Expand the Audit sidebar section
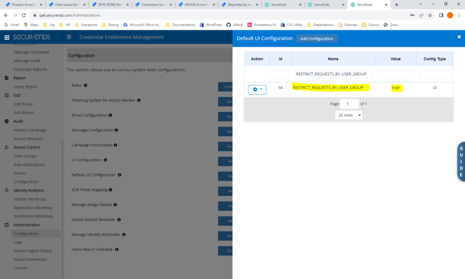The height and width of the screenshot is (279, 465). click(x=18, y=121)
